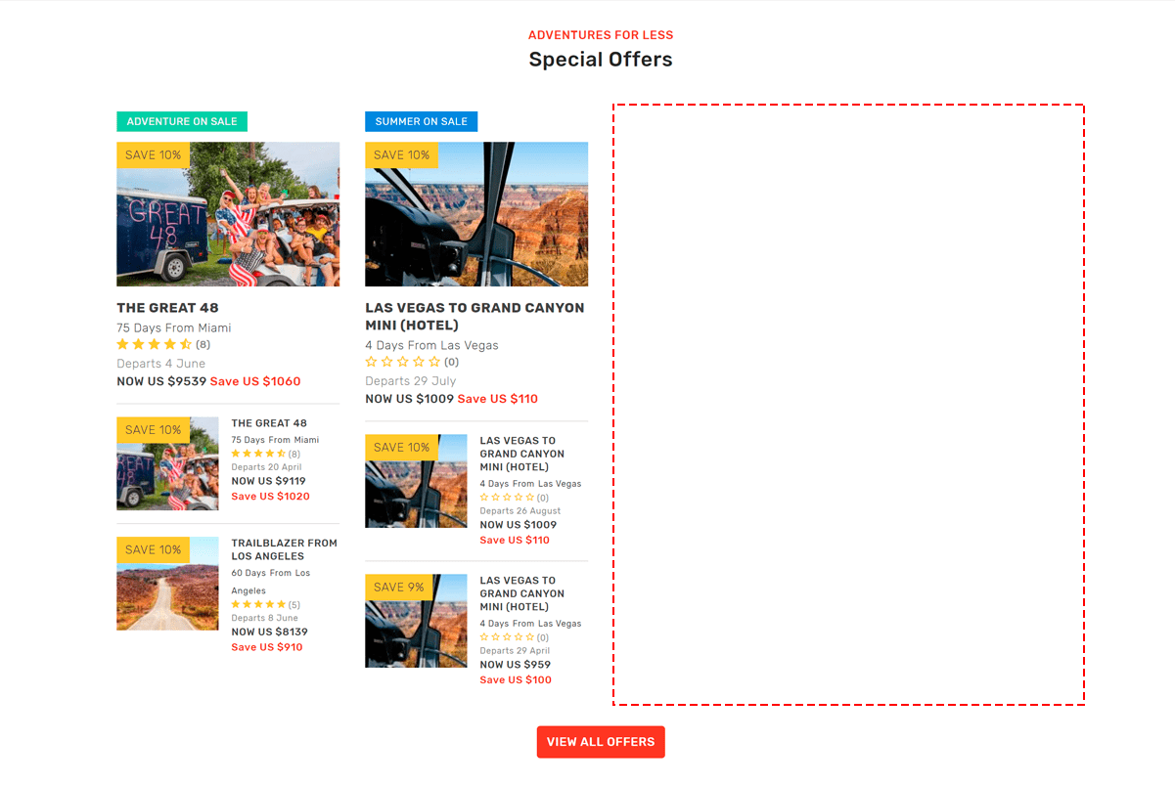Click the featured text "4 Days From Las Vegas"
This screenshot has width=1175, height=785.
(431, 346)
